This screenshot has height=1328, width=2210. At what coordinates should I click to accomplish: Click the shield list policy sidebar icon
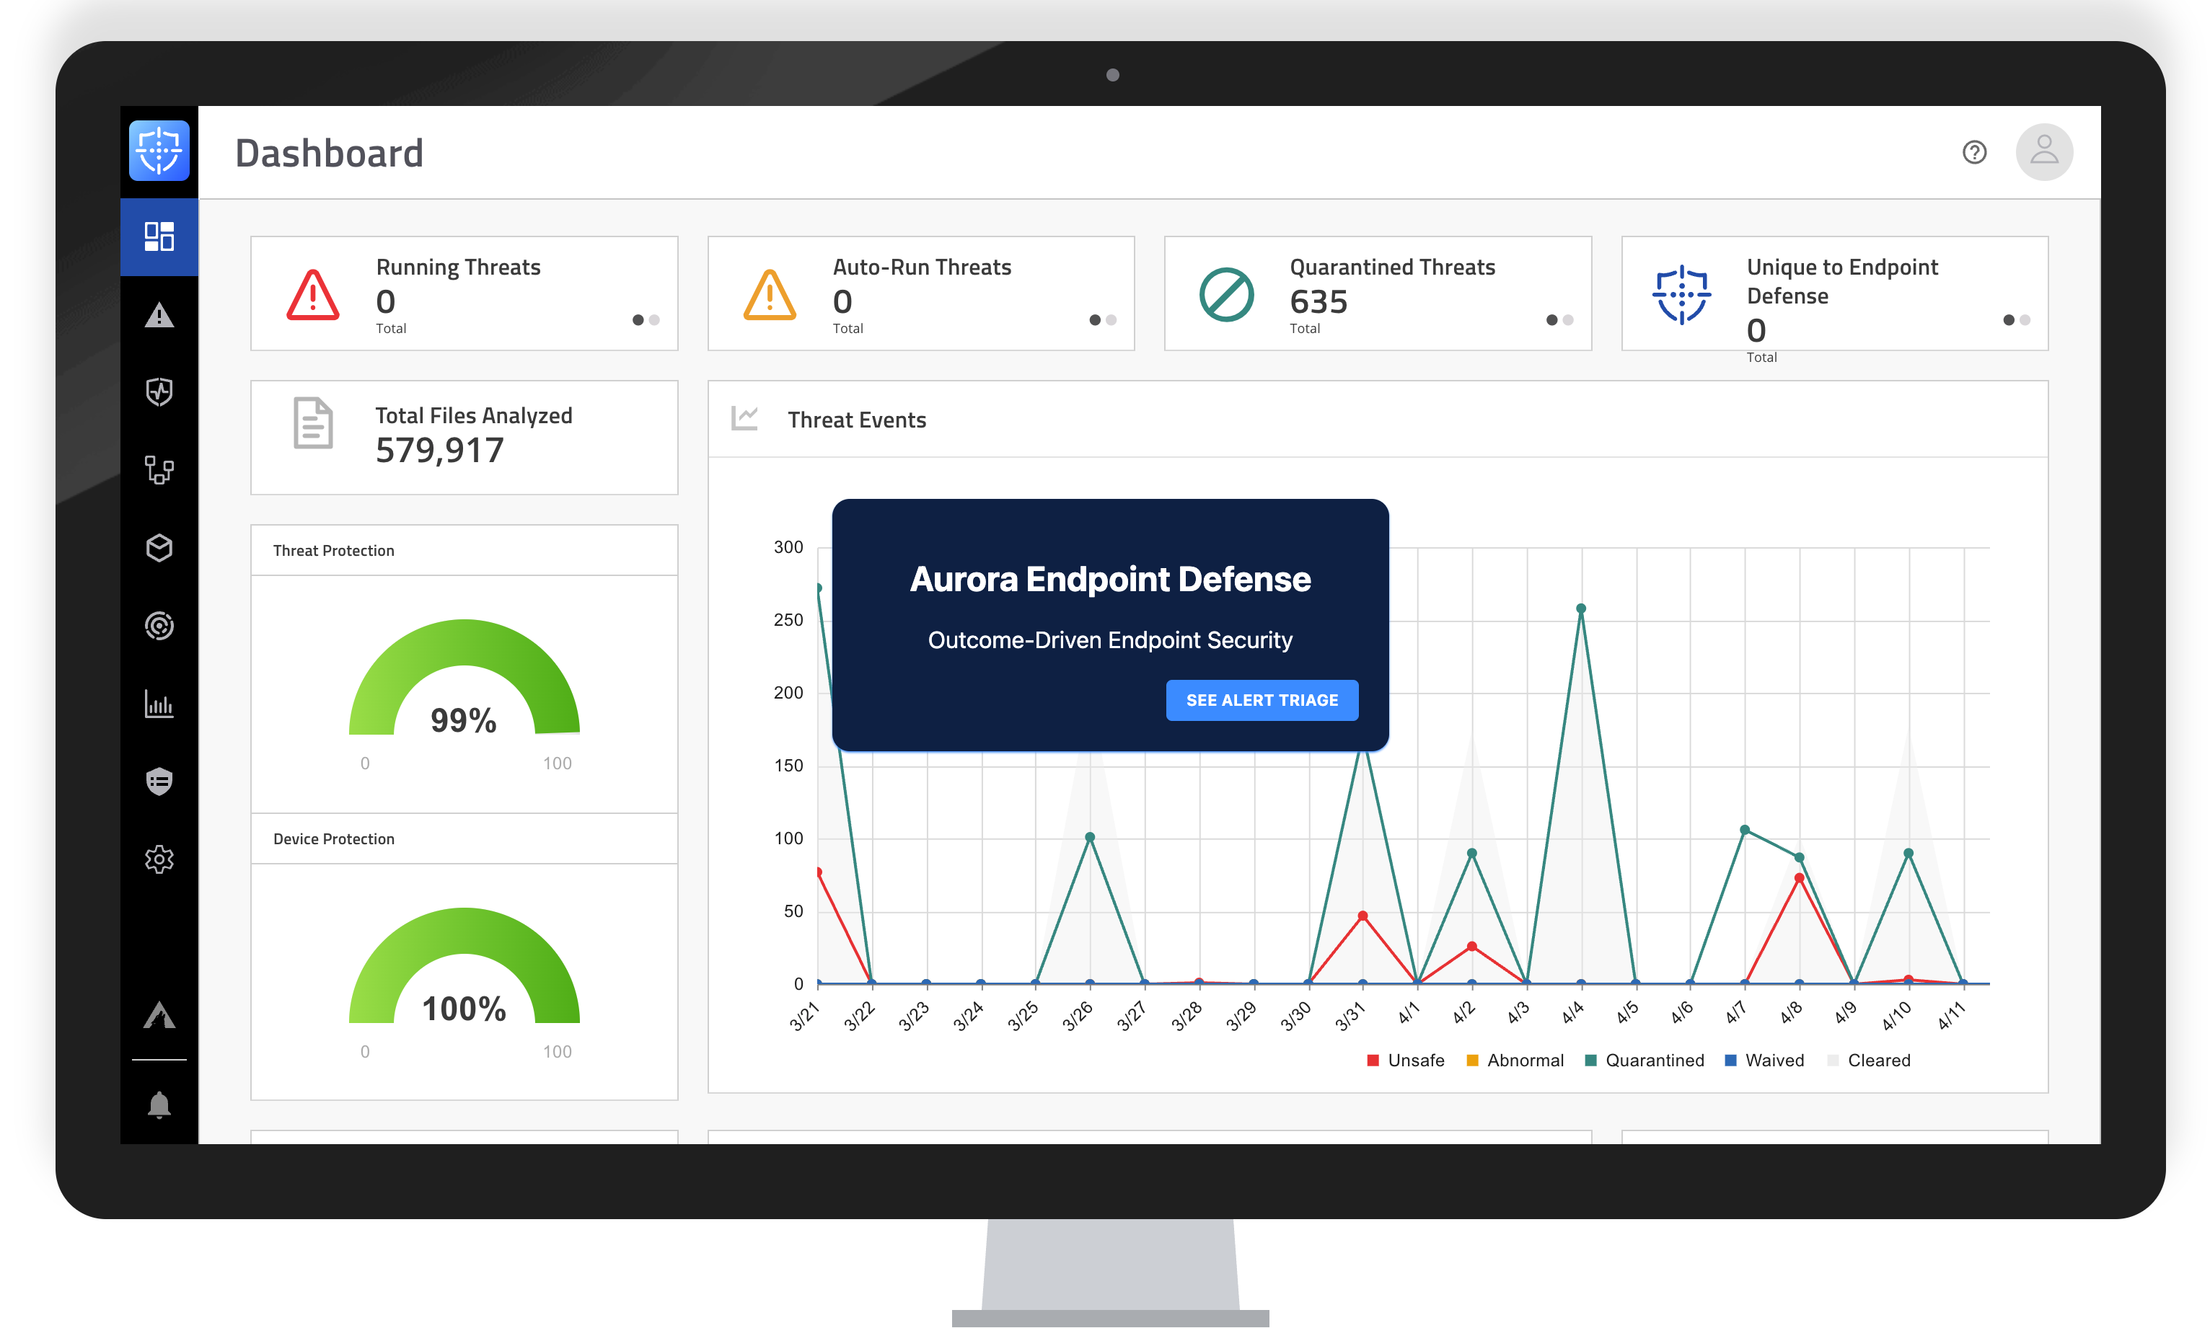tap(159, 782)
